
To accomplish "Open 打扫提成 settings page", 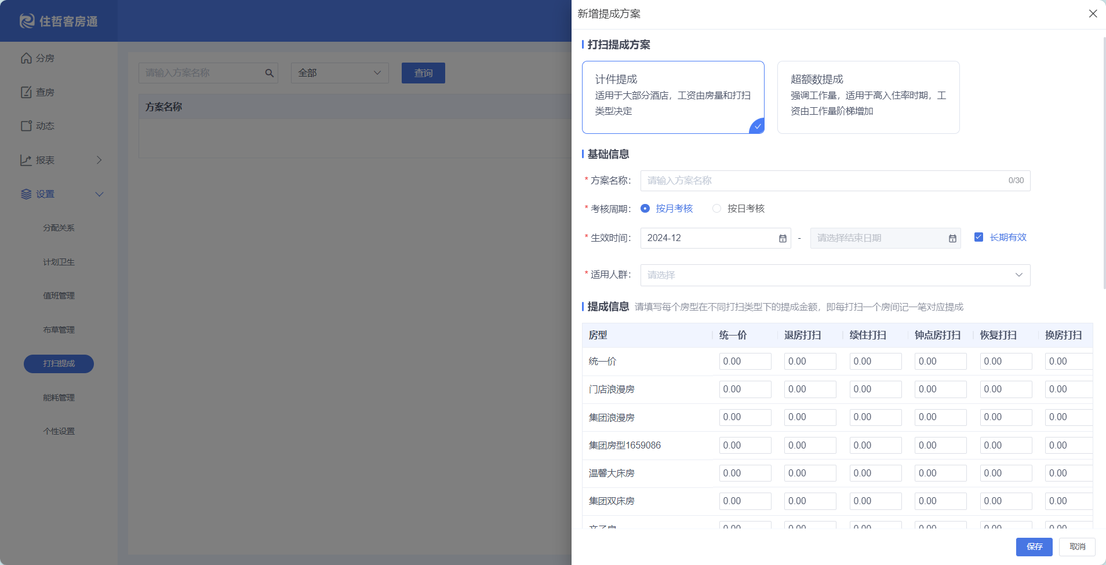I will coord(59,363).
